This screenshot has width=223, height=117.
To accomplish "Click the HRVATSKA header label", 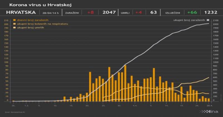I will click(x=21, y=12).
